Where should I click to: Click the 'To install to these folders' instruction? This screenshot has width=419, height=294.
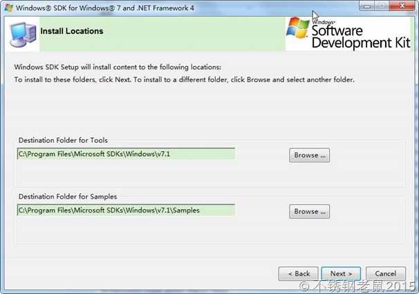click(x=184, y=80)
